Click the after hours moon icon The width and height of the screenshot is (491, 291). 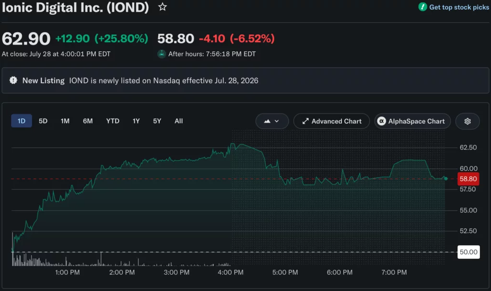[162, 54]
